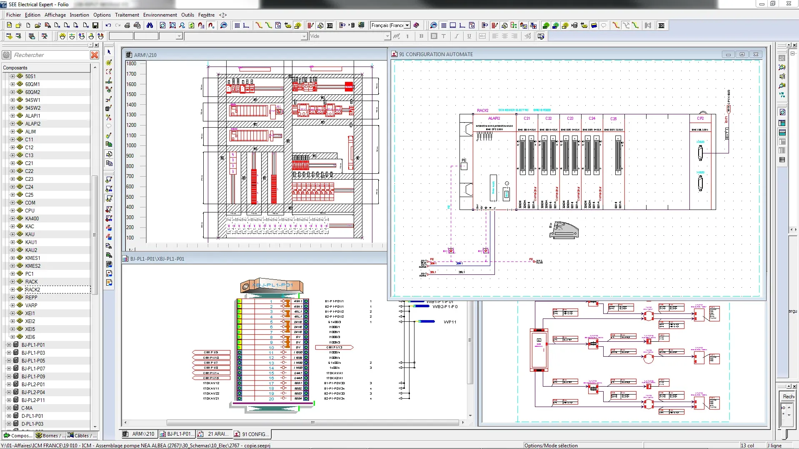Open the Vide dropdown list
The image size is (799, 449).
(x=387, y=36)
